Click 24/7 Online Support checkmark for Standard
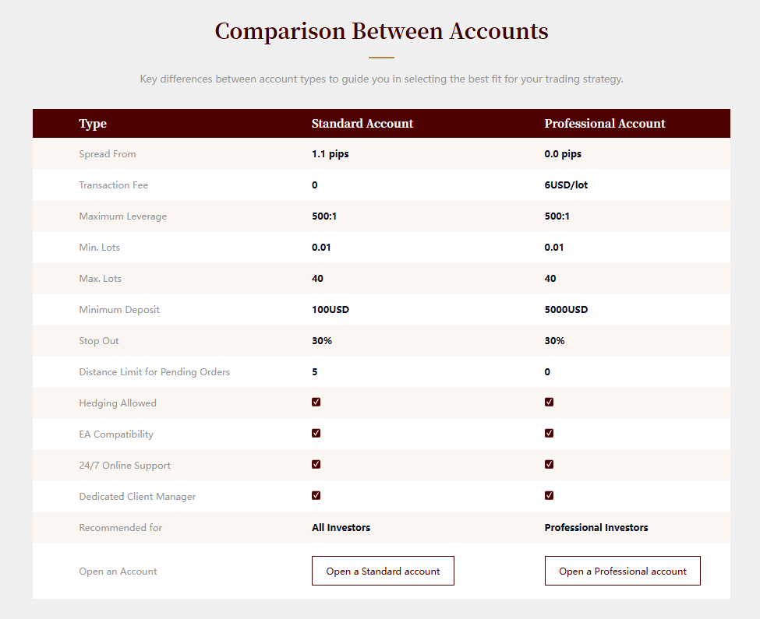Image resolution: width=760 pixels, height=619 pixels. click(316, 464)
